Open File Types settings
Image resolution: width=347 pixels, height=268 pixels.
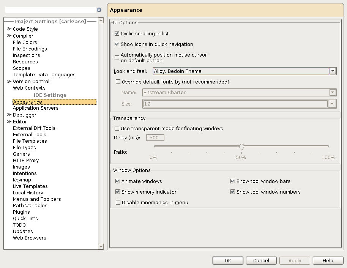[x=24, y=147]
